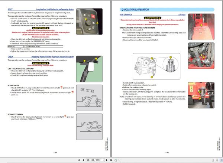
Task: Click the go to previous view icon
Action: tap(115, 160)
